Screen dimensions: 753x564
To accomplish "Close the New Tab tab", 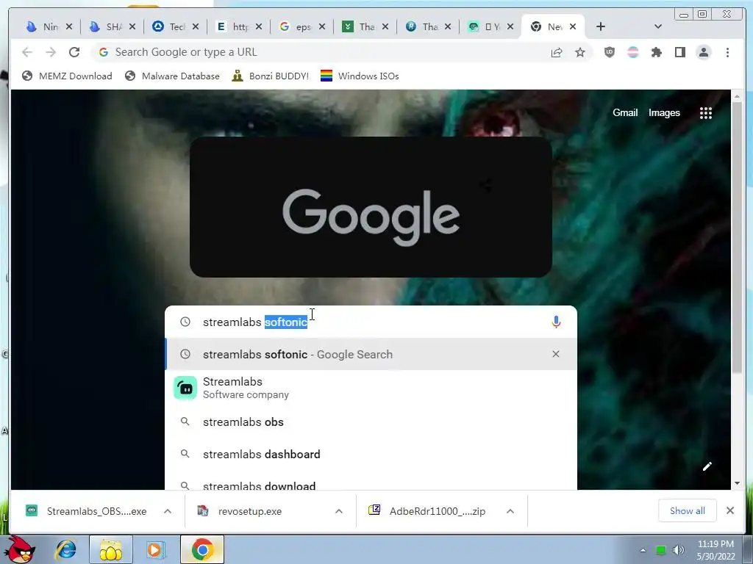I will coord(573,27).
